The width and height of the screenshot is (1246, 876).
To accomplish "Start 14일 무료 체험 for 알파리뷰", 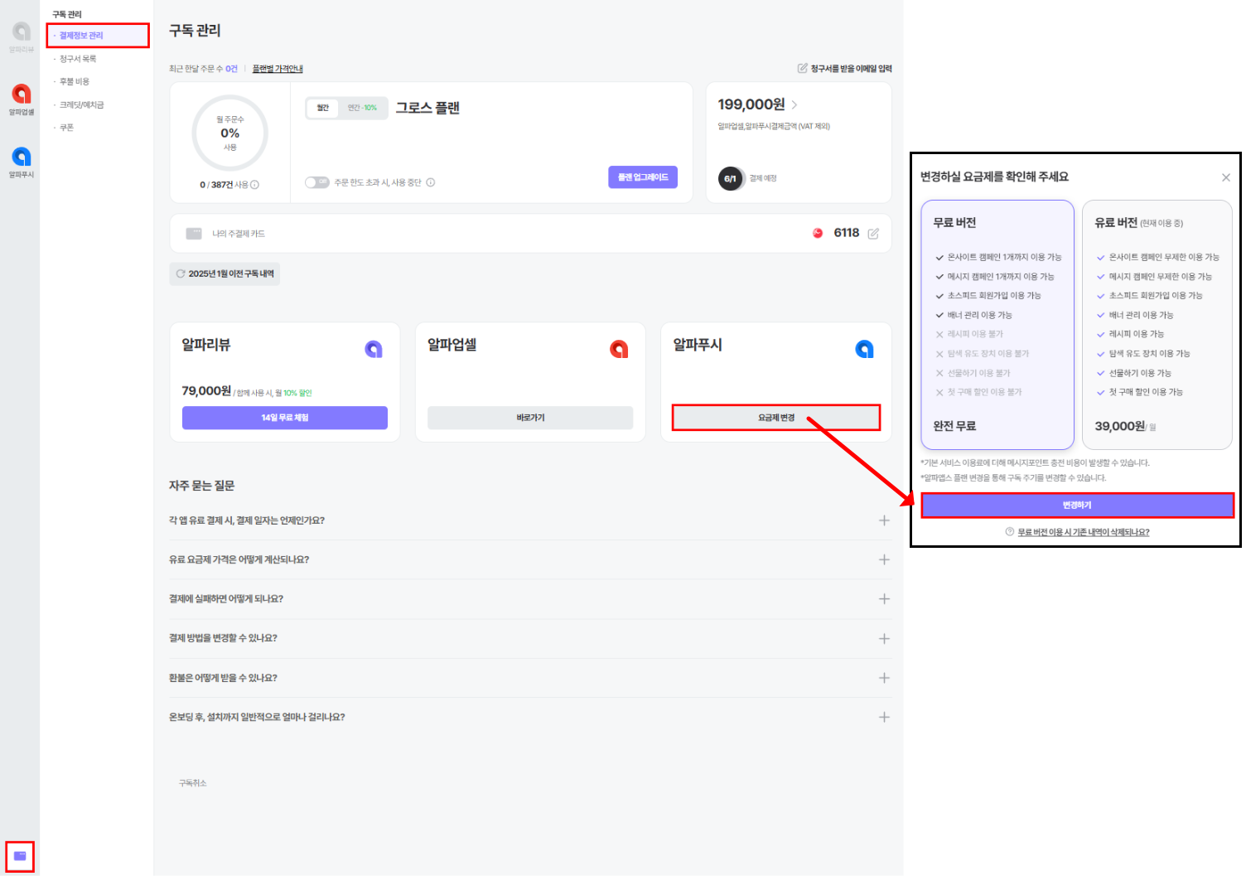I will 285,418.
